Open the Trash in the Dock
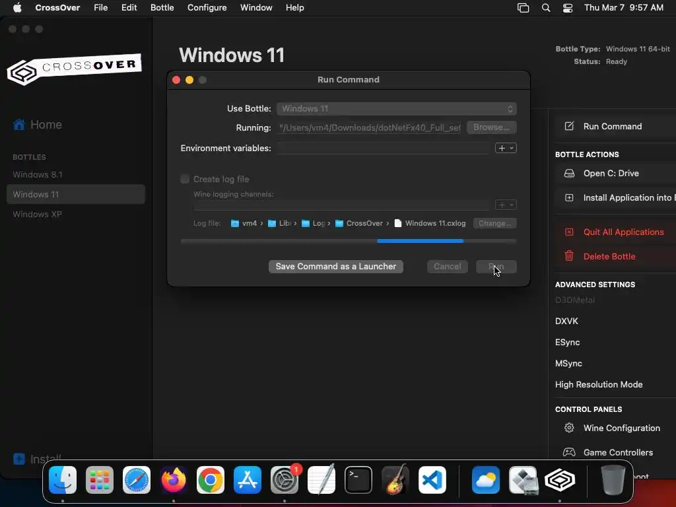This screenshot has width=676, height=507. click(x=613, y=480)
